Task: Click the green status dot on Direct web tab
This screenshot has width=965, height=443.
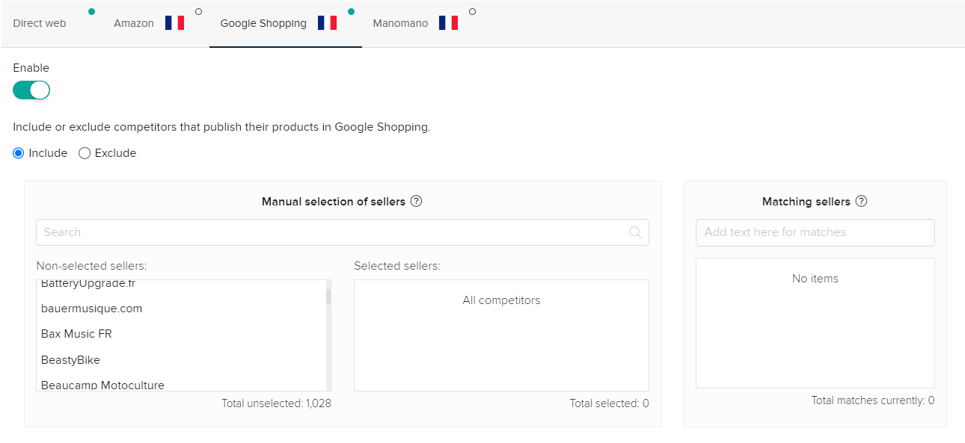Action: (91, 11)
